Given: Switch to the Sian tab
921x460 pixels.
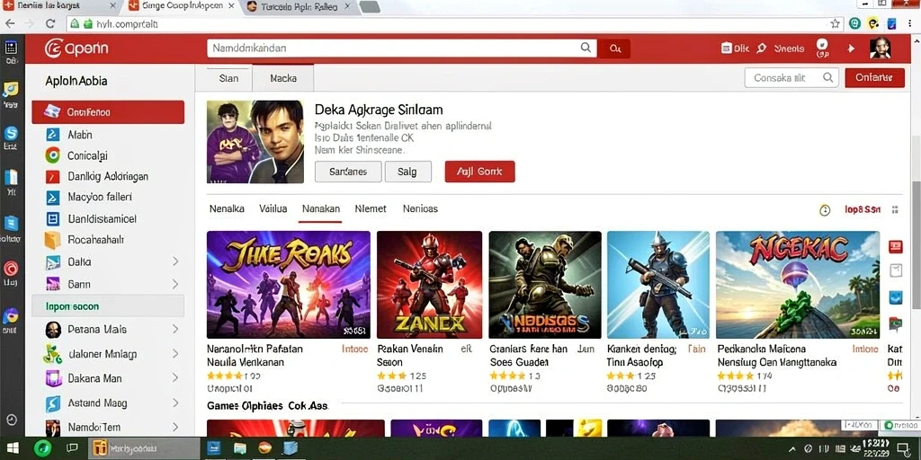Looking at the screenshot, I should point(228,78).
